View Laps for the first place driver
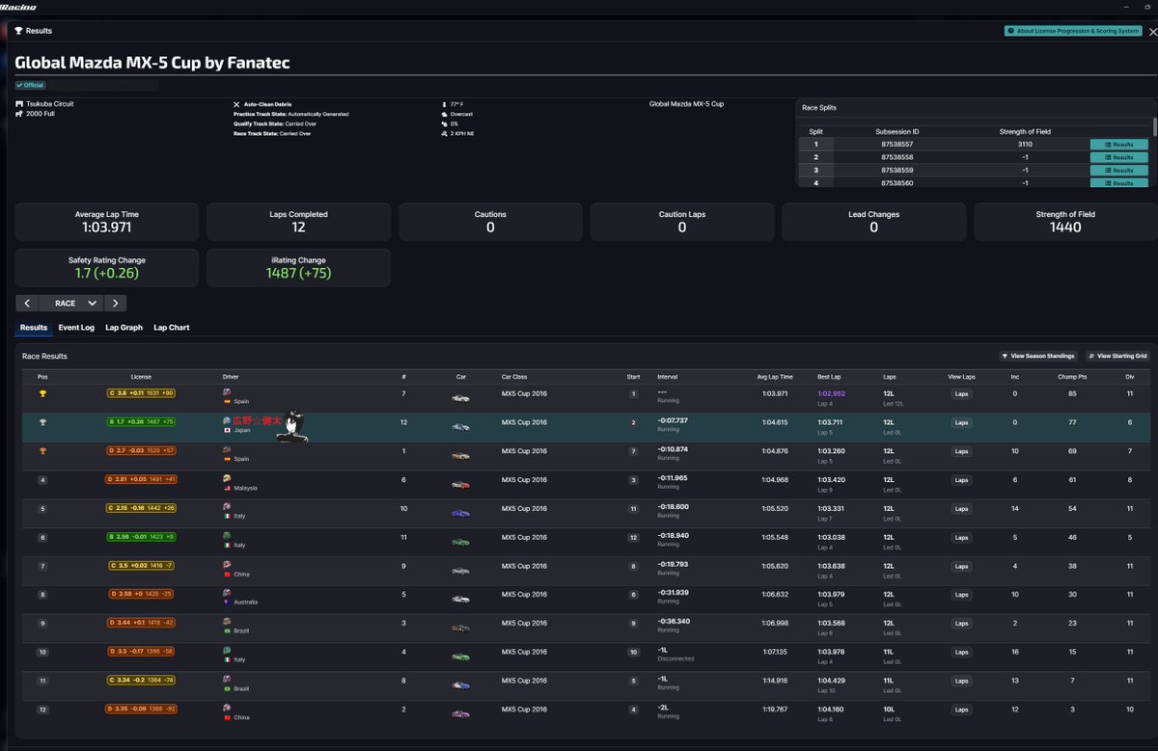The image size is (1158, 751). (x=961, y=394)
